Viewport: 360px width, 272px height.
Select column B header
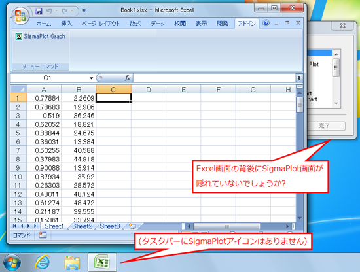point(79,89)
